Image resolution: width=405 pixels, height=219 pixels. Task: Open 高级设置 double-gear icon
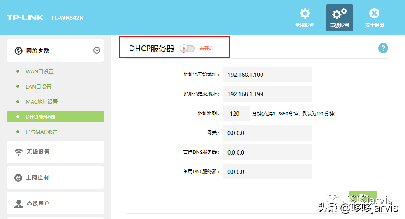[x=340, y=14]
